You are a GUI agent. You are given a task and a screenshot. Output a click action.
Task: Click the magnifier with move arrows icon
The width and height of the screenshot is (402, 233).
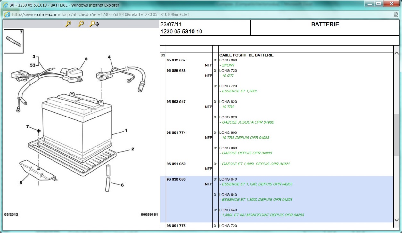pos(94,24)
